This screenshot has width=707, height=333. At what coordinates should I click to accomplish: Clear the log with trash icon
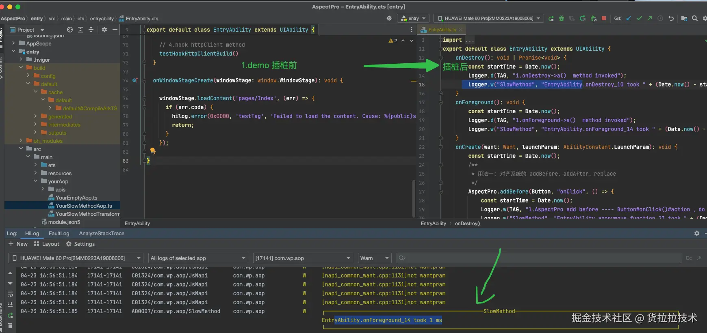click(10, 325)
